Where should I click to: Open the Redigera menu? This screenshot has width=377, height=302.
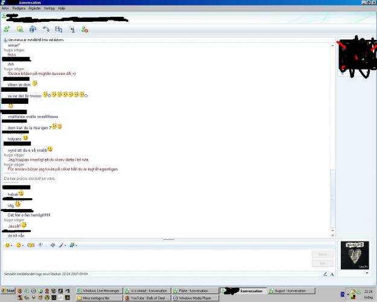pyautogui.click(x=19, y=8)
